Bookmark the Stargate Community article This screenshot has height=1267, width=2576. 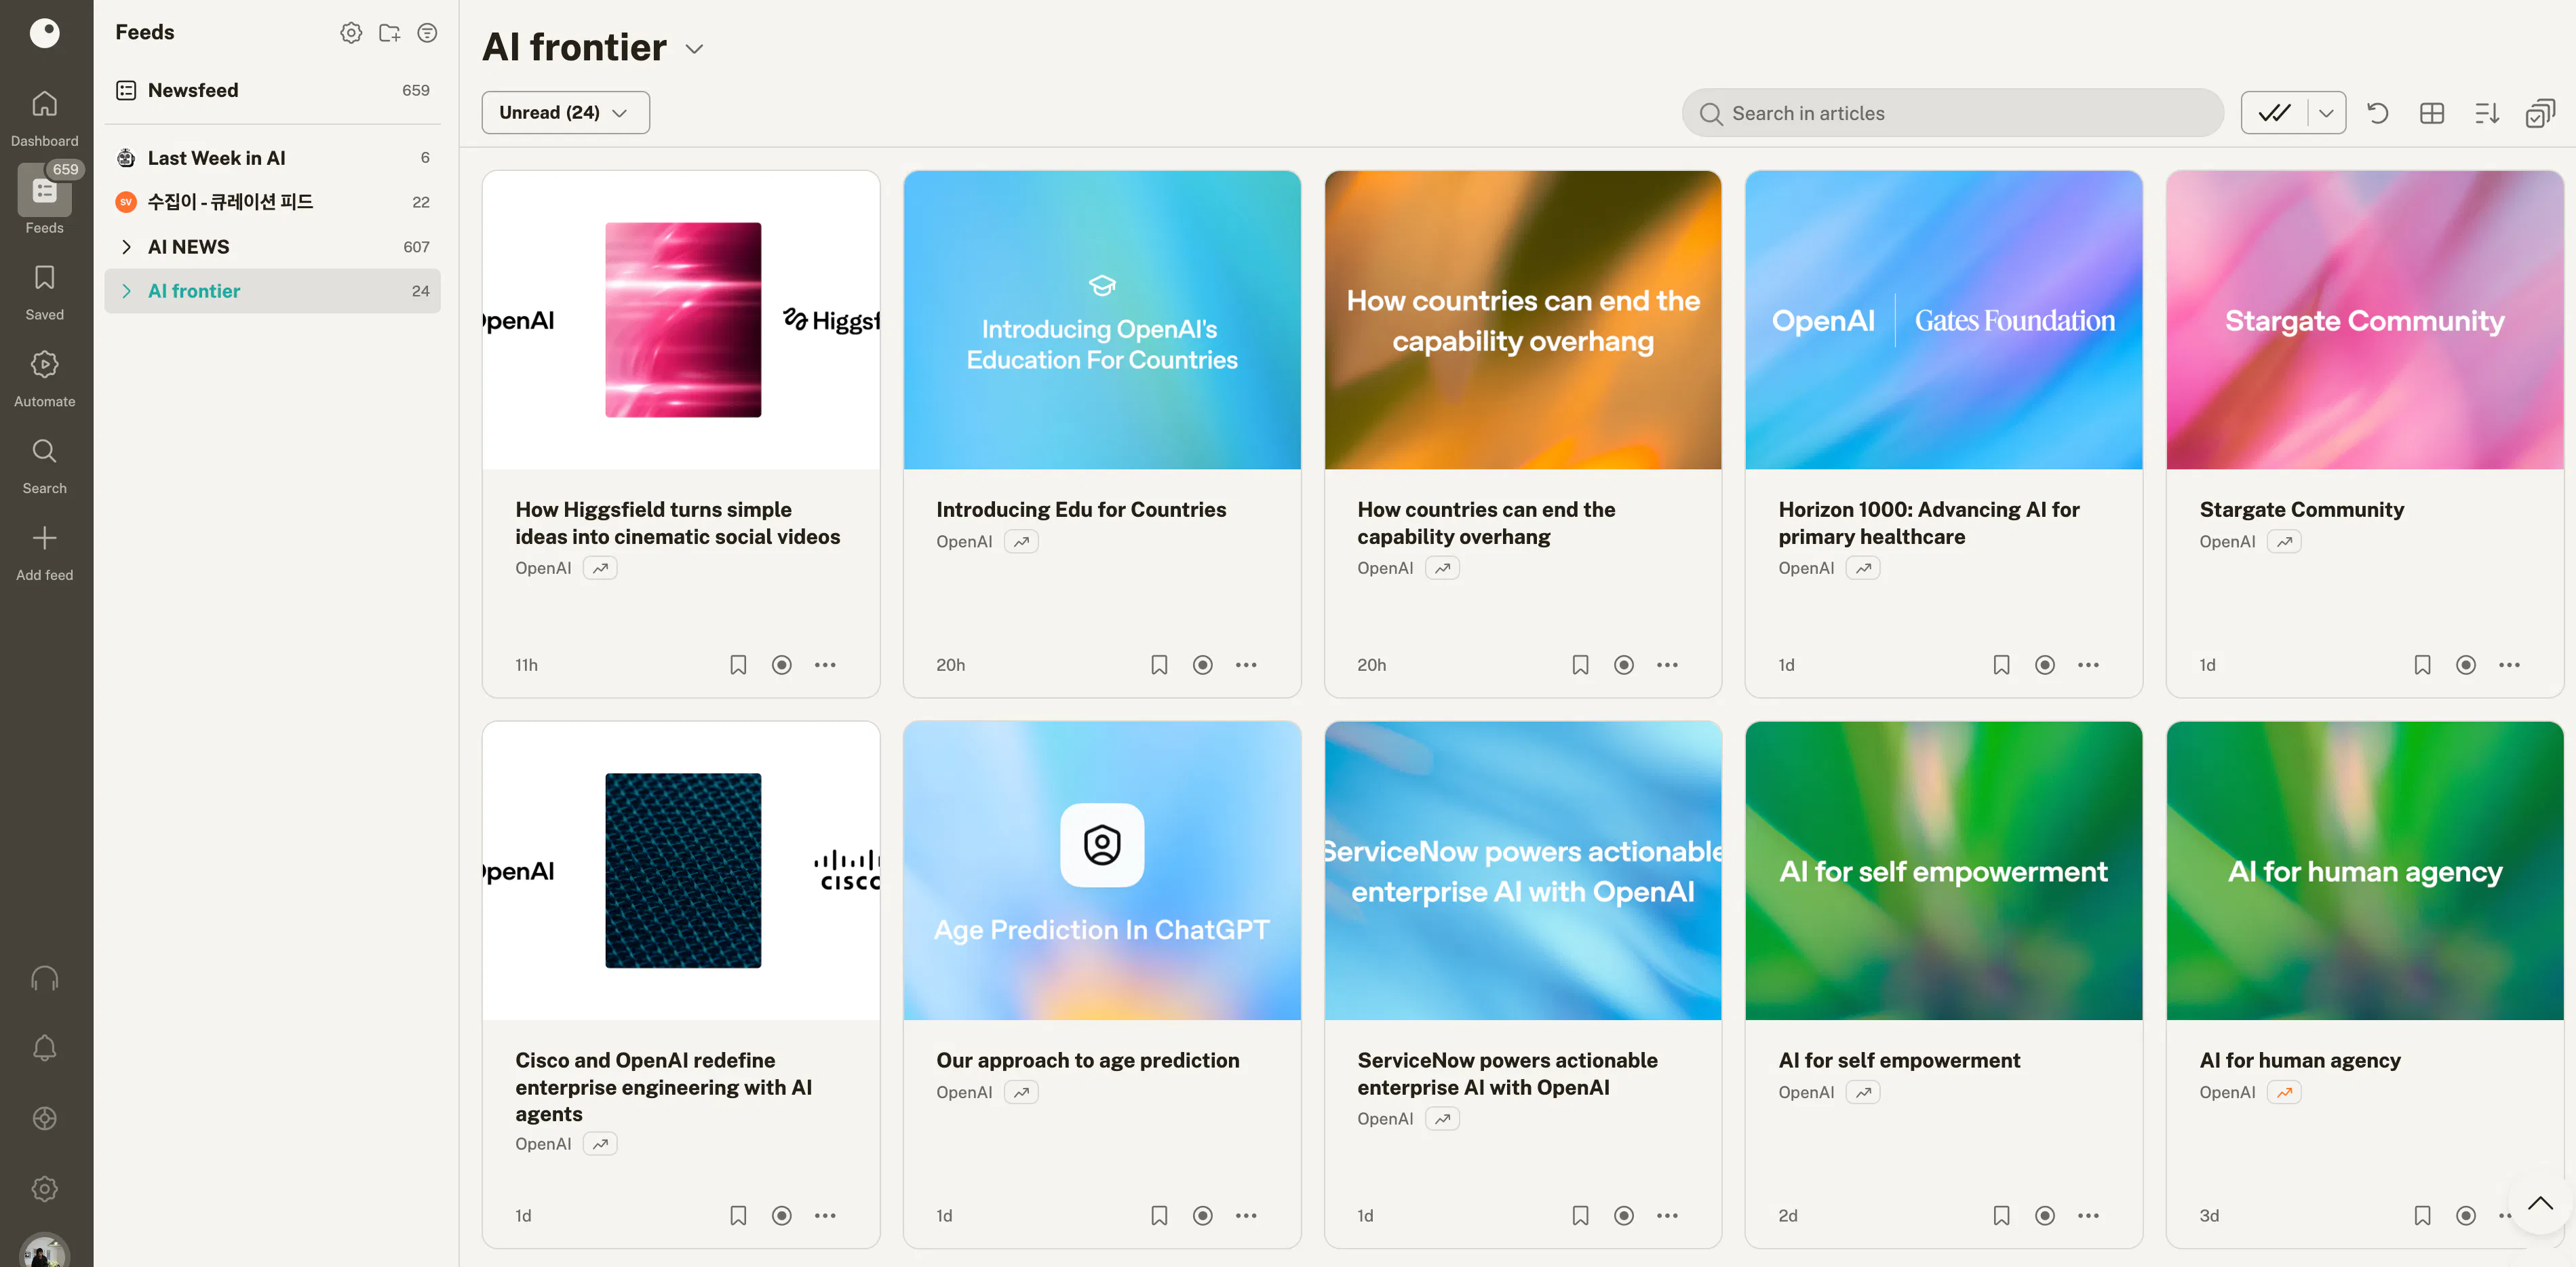[2422, 665]
